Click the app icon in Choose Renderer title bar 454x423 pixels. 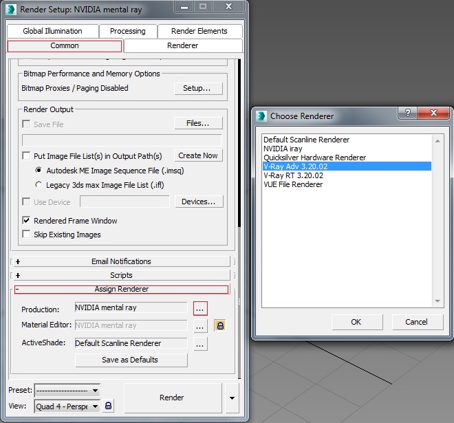click(x=261, y=116)
